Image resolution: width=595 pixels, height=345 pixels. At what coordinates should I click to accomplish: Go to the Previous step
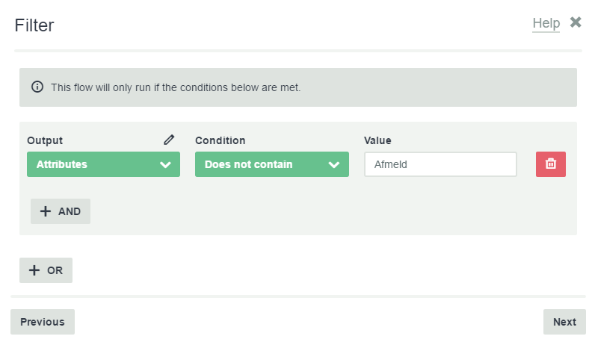tap(43, 322)
